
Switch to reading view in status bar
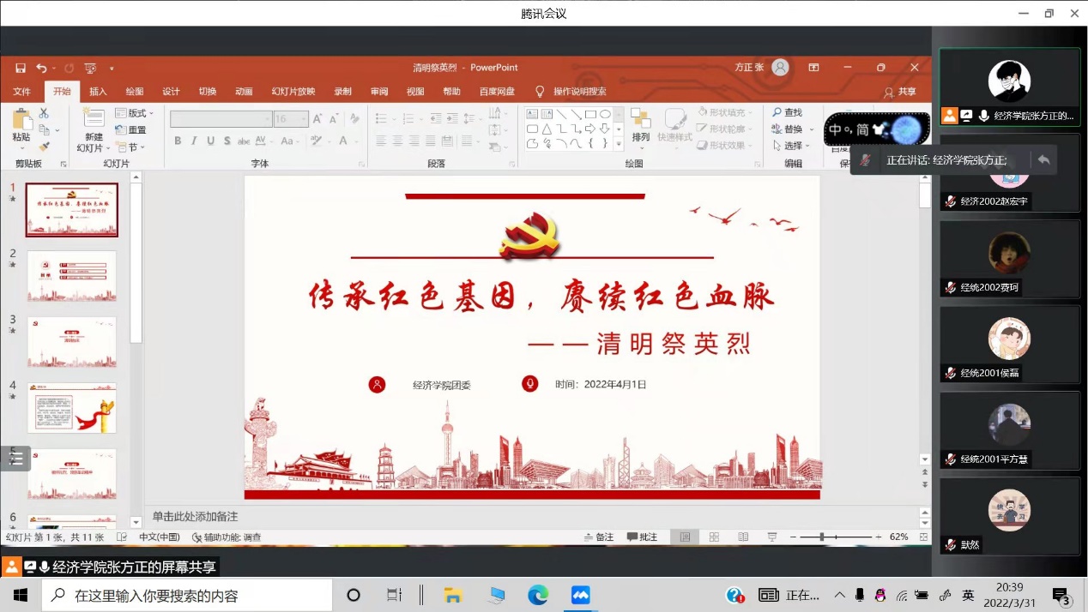coord(743,537)
